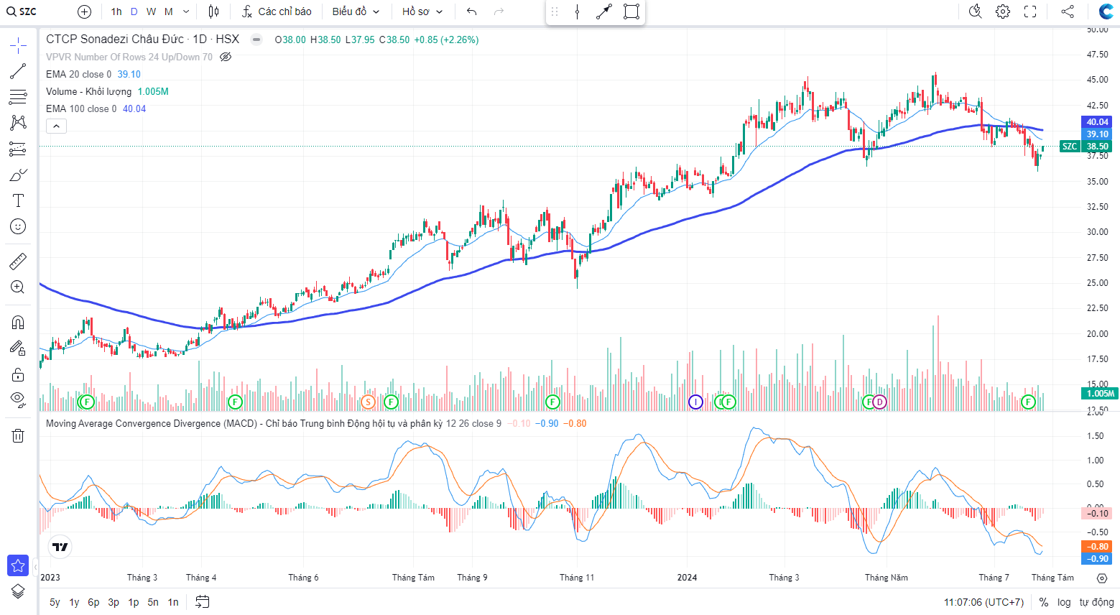
Task: Grab the floating toolbar drag handle
Action: pyautogui.click(x=555, y=11)
